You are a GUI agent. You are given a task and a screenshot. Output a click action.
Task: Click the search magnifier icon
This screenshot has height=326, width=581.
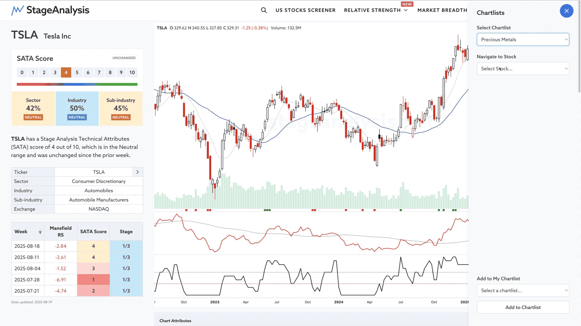(x=264, y=10)
